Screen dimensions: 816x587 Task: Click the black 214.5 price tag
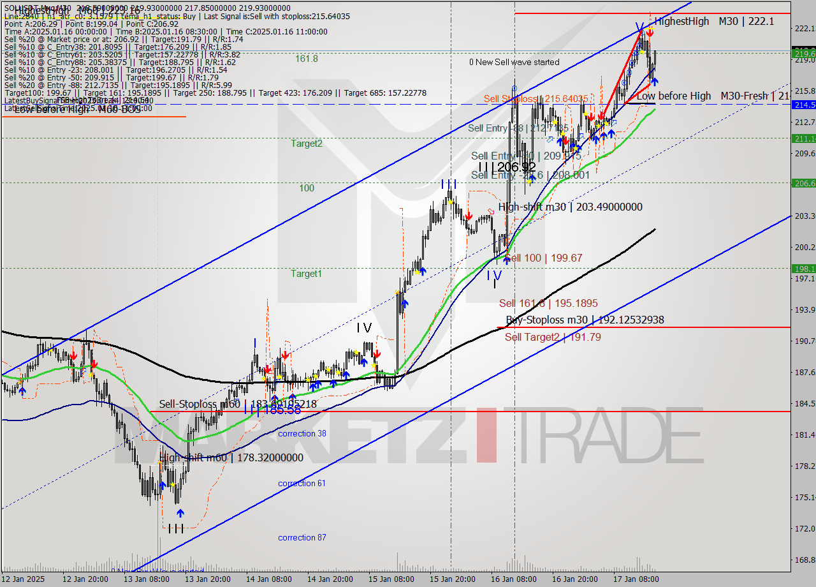coord(803,105)
